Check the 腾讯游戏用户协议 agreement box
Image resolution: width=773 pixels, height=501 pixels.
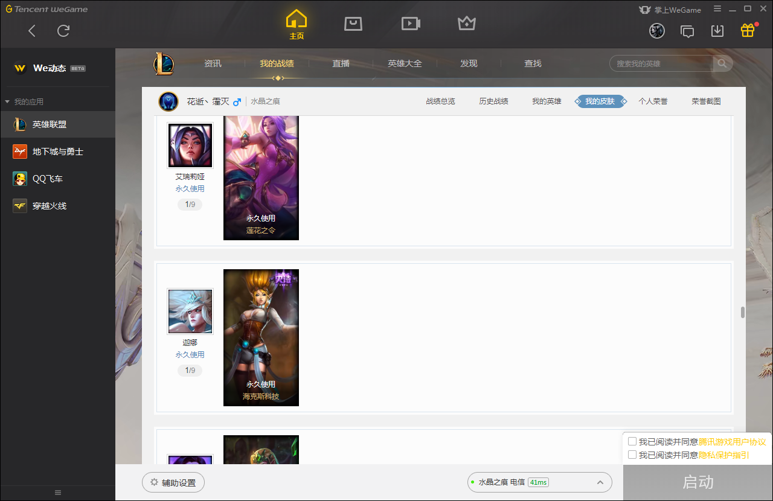pyautogui.click(x=632, y=441)
